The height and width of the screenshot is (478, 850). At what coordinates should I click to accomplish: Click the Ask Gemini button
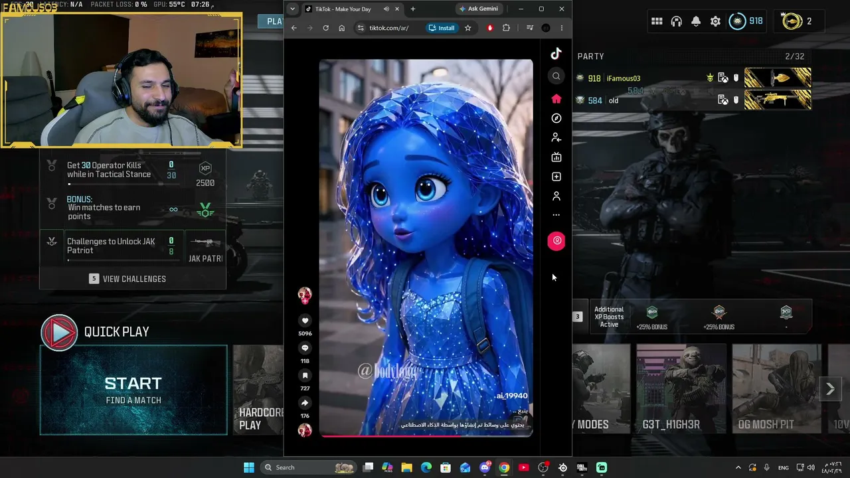coord(479,9)
